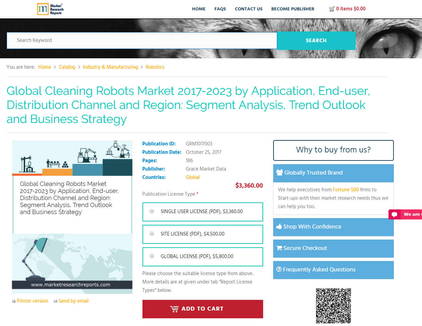
Task: Click the report cover thumbnail image
Action: point(72,217)
